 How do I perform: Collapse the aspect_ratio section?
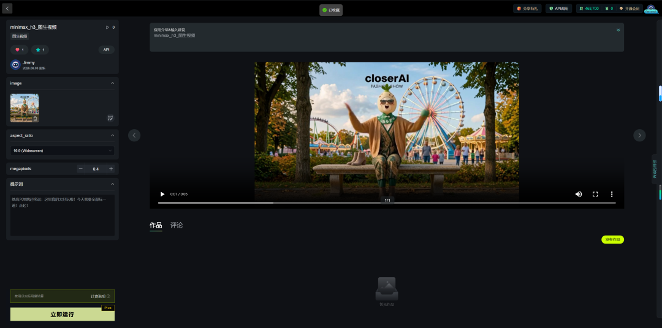[112, 135]
